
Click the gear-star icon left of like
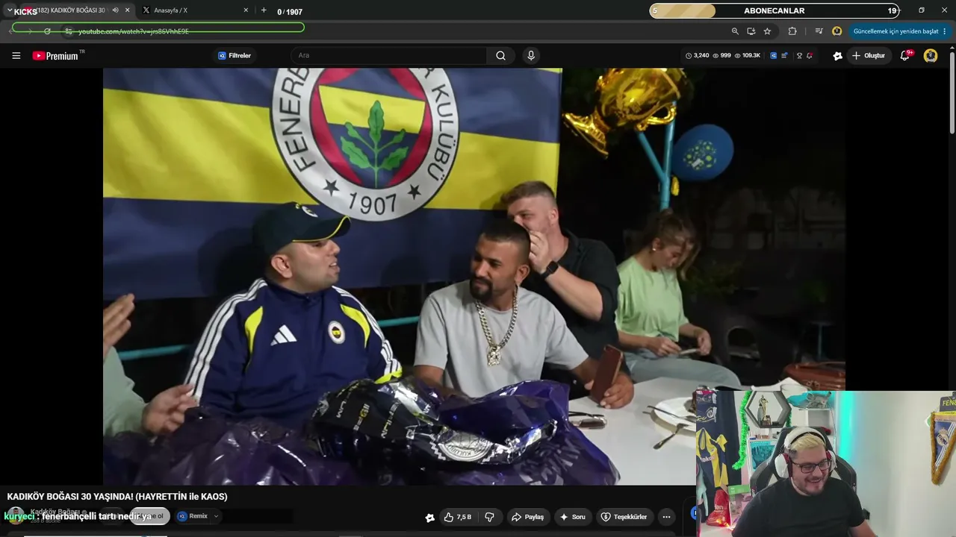(430, 517)
